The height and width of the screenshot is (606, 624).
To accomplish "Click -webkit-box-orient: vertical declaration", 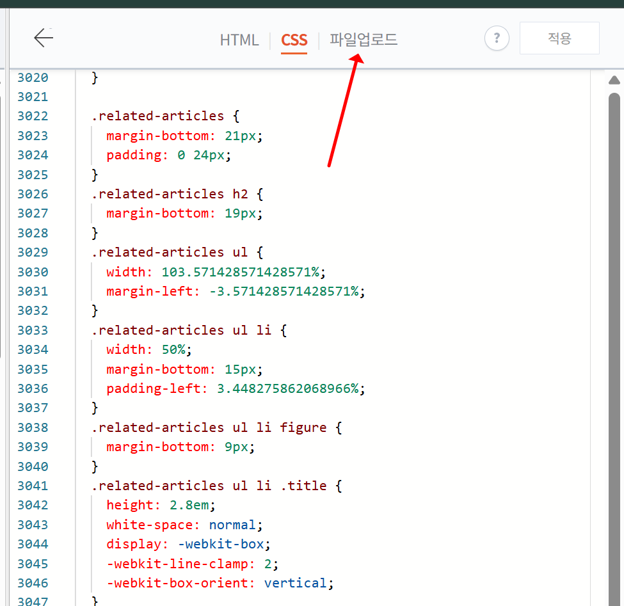I will point(220,584).
